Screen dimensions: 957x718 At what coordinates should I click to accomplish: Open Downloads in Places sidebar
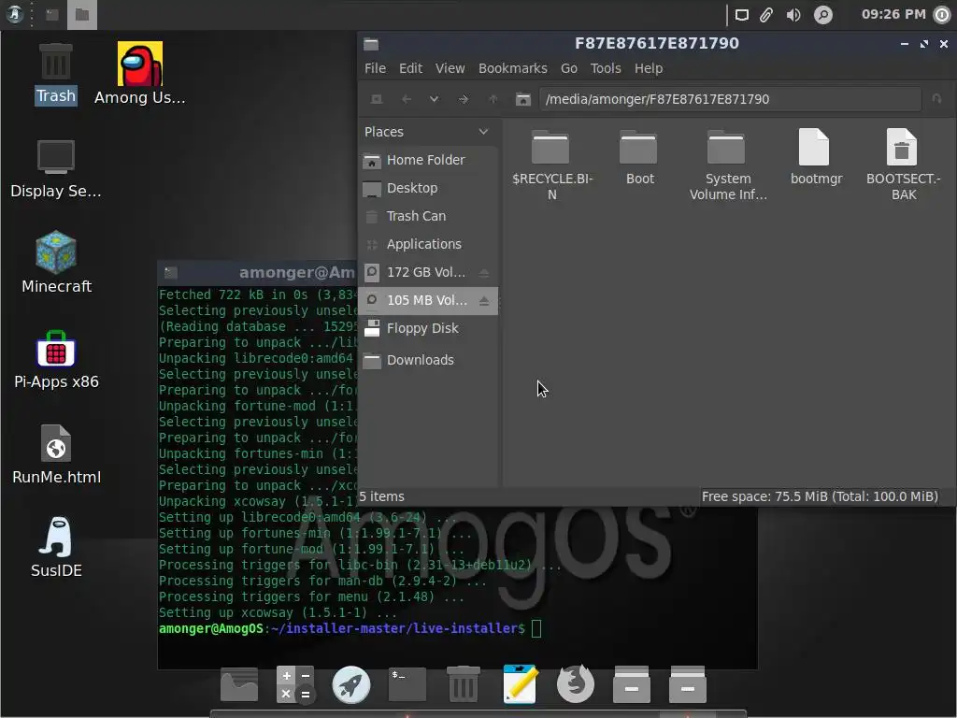click(428, 360)
